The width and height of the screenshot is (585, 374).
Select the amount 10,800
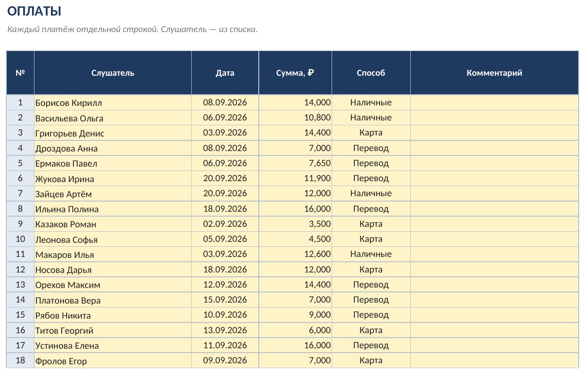pos(295,118)
